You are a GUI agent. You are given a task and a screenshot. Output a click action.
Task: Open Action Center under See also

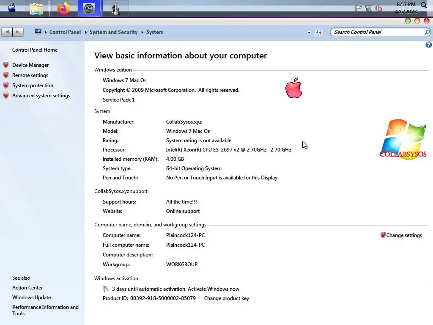(x=27, y=288)
